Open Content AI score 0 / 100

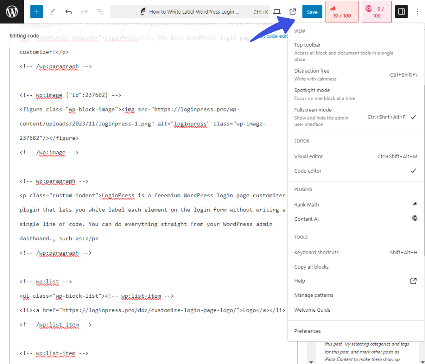pyautogui.click(x=377, y=11)
